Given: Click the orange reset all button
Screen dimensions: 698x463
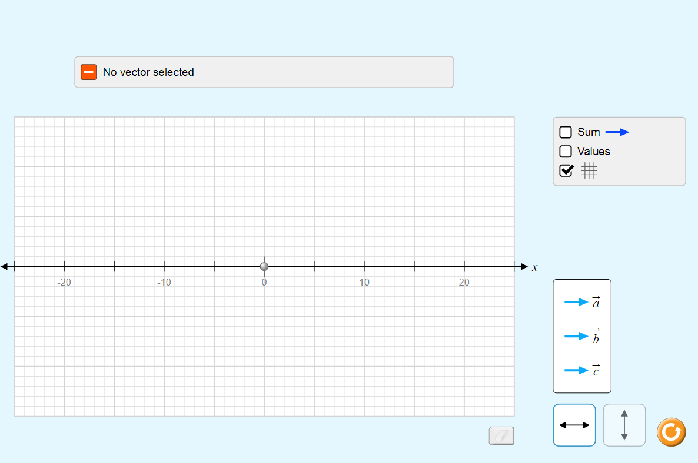Looking at the screenshot, I should (672, 432).
